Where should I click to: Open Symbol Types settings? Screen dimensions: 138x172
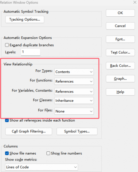[x=77, y=131]
